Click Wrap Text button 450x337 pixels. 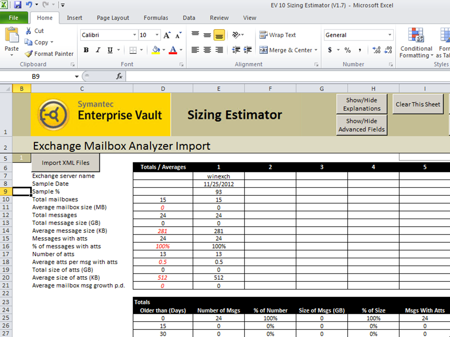pyautogui.click(x=277, y=35)
